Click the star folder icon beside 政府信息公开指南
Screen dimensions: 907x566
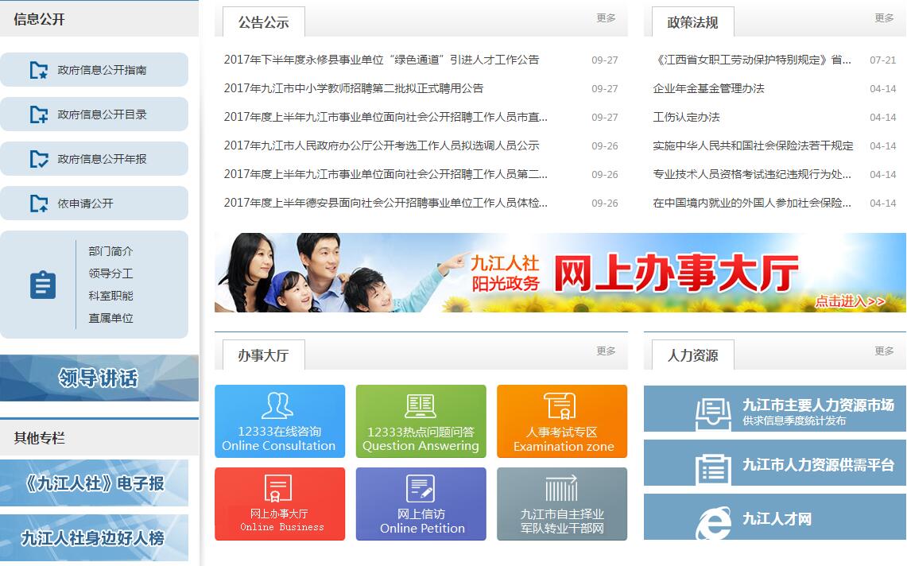38,70
